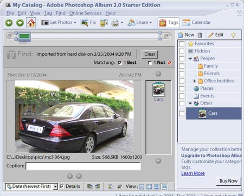Collapse the People category
This screenshot has width=244, height=196.
pos(190,58)
